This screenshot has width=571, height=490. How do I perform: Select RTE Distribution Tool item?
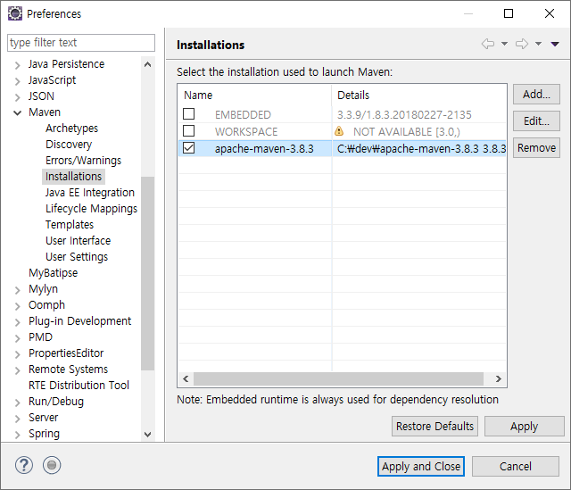coord(79,385)
